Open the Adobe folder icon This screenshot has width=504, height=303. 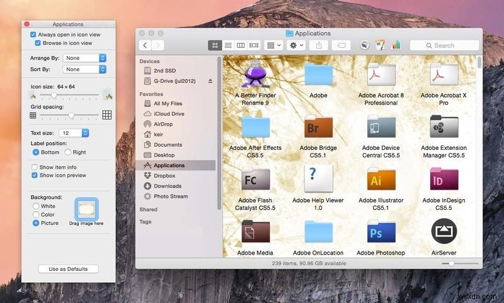(318, 74)
